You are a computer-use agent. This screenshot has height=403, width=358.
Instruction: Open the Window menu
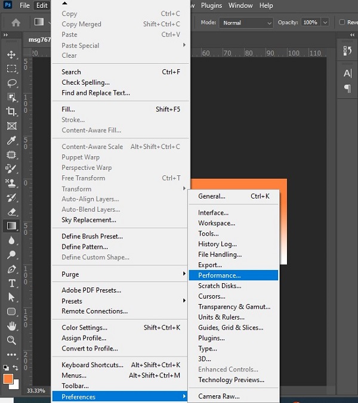click(x=240, y=5)
